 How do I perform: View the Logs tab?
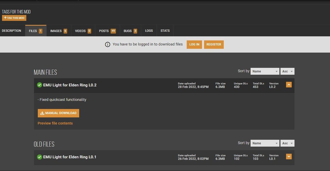pyautogui.click(x=149, y=31)
